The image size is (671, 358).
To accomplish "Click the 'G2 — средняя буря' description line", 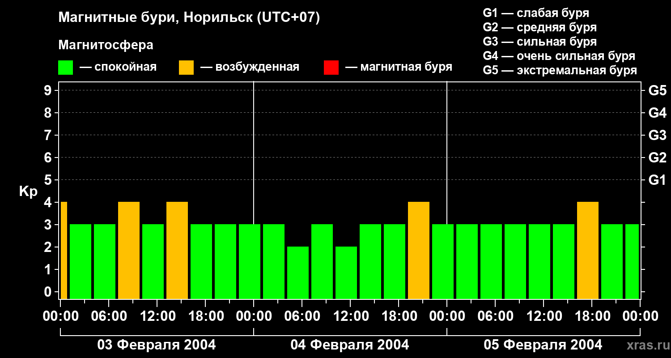I will (x=539, y=27).
